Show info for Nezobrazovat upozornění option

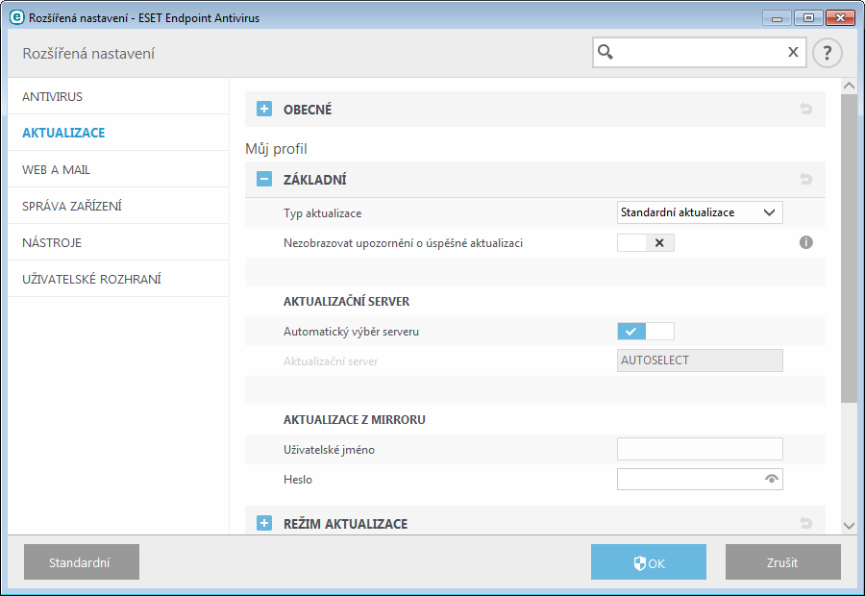pyautogui.click(x=806, y=242)
